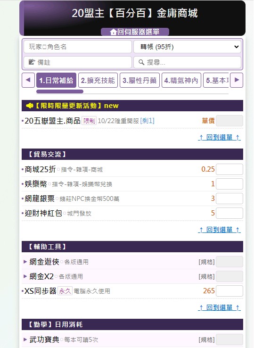Click the memo icon beside 備註
This screenshot has height=348, width=254.
click(x=32, y=62)
